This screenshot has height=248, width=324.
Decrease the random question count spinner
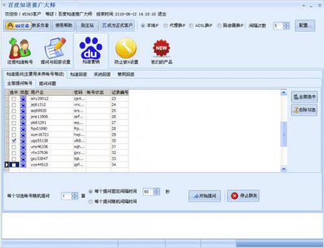pyautogui.click(x=75, y=197)
